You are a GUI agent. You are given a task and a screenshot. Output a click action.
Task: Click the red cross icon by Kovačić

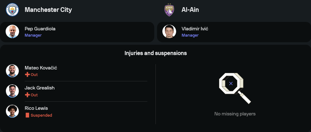pos(27,75)
